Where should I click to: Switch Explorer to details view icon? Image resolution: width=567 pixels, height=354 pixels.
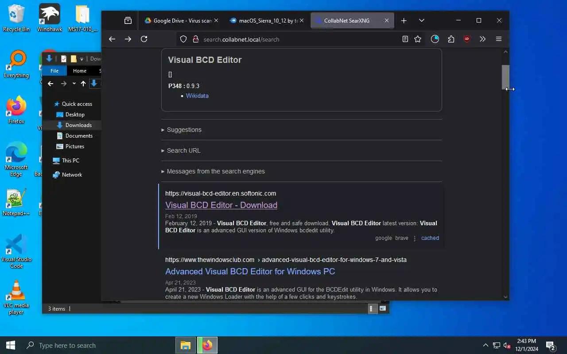373,308
